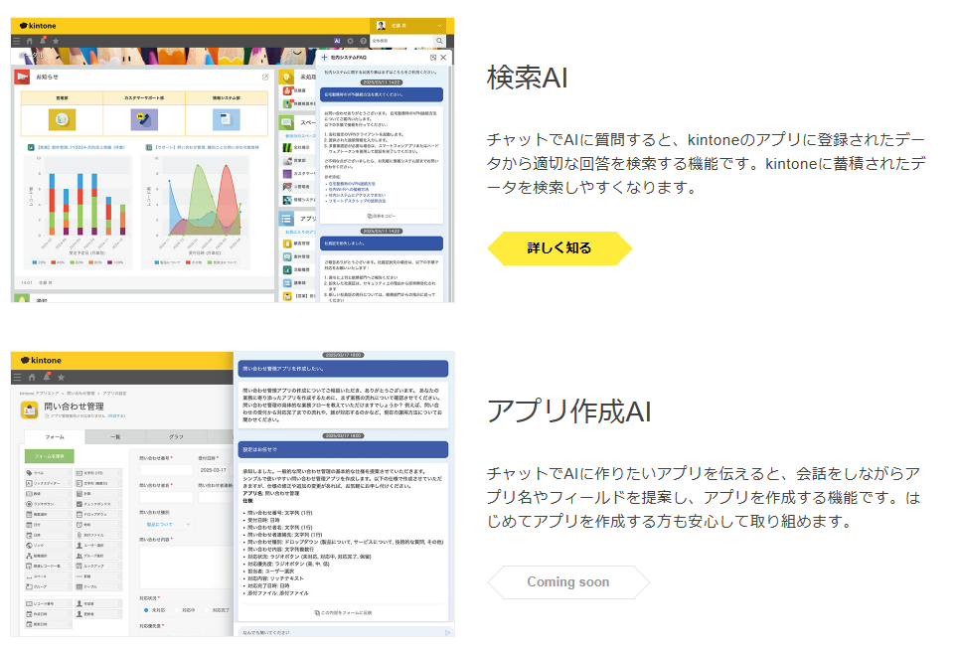Open hamburger menu in 検索AI screenshot

tap(17, 41)
